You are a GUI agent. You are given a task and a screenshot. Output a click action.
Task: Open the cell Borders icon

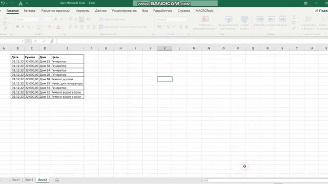39,27
